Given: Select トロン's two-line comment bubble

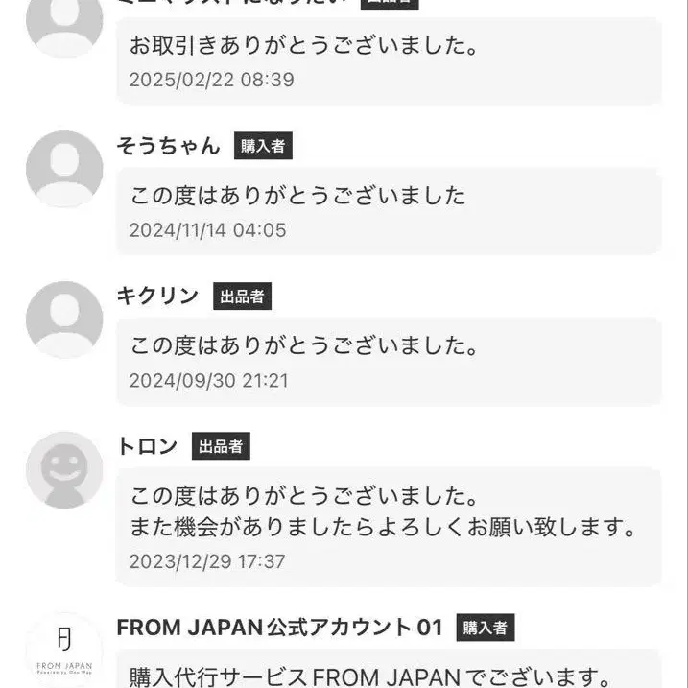Looking at the screenshot, I should [x=389, y=526].
